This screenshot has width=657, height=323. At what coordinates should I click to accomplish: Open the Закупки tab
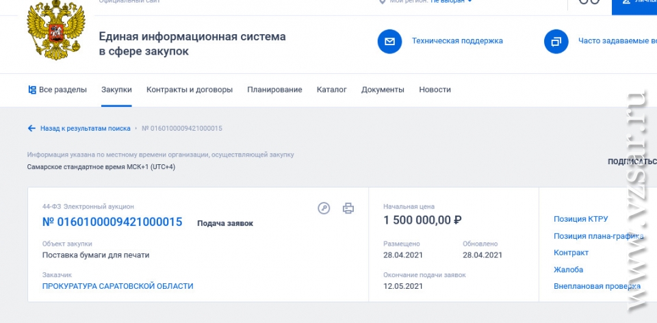coord(116,90)
